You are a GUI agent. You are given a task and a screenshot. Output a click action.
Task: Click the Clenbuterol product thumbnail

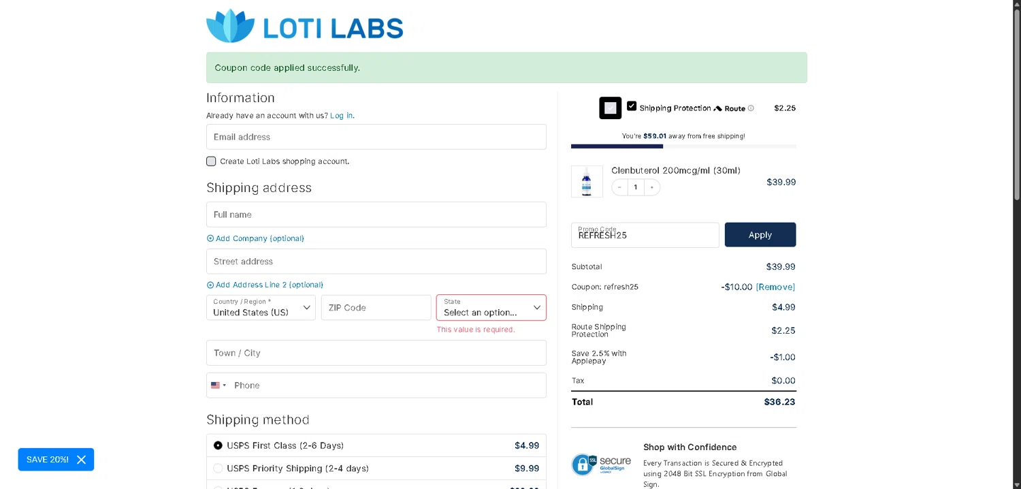click(587, 182)
